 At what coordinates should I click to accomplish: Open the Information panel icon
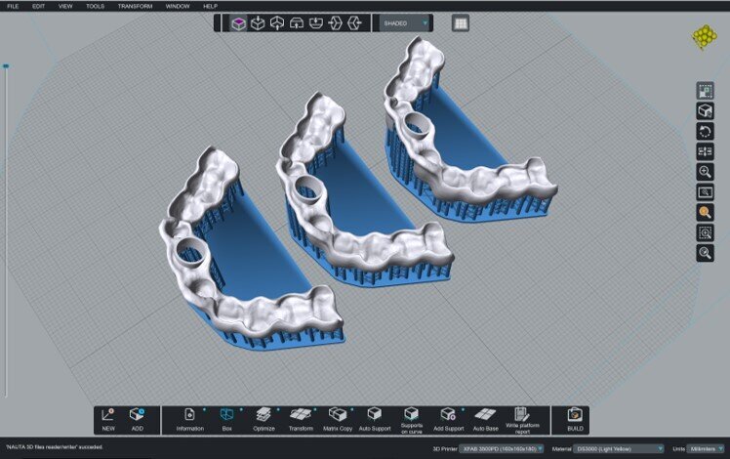pyautogui.click(x=190, y=415)
